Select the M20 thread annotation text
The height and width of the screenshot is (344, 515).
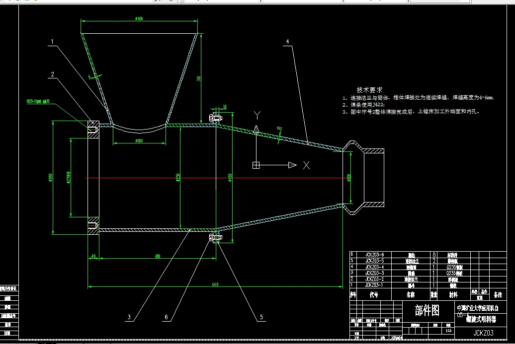(38, 101)
